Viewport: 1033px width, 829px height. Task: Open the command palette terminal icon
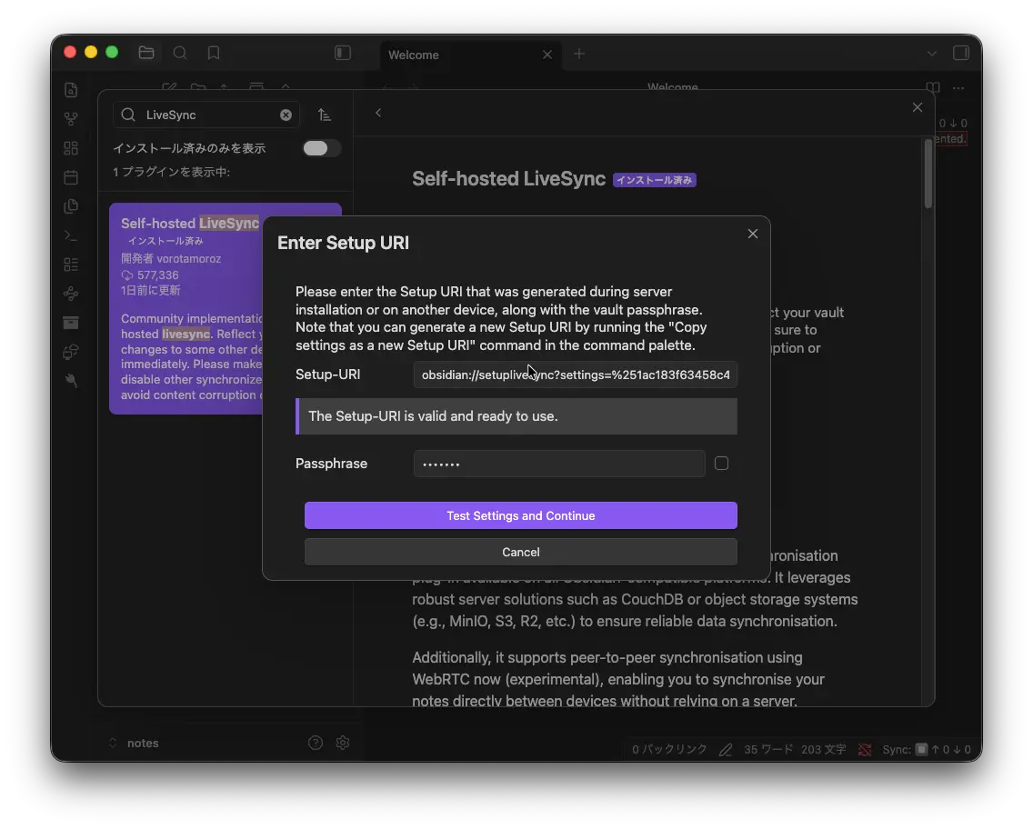tap(71, 235)
